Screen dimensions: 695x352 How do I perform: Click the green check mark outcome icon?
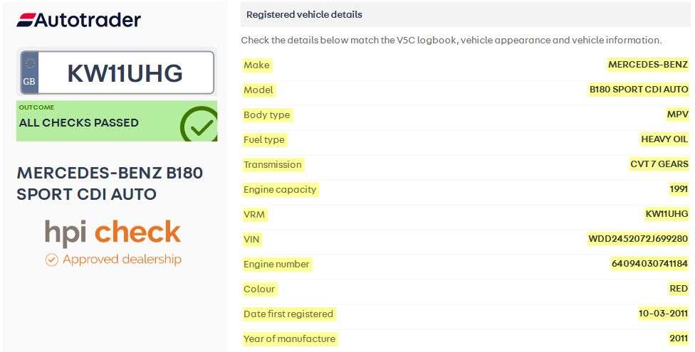click(x=199, y=125)
